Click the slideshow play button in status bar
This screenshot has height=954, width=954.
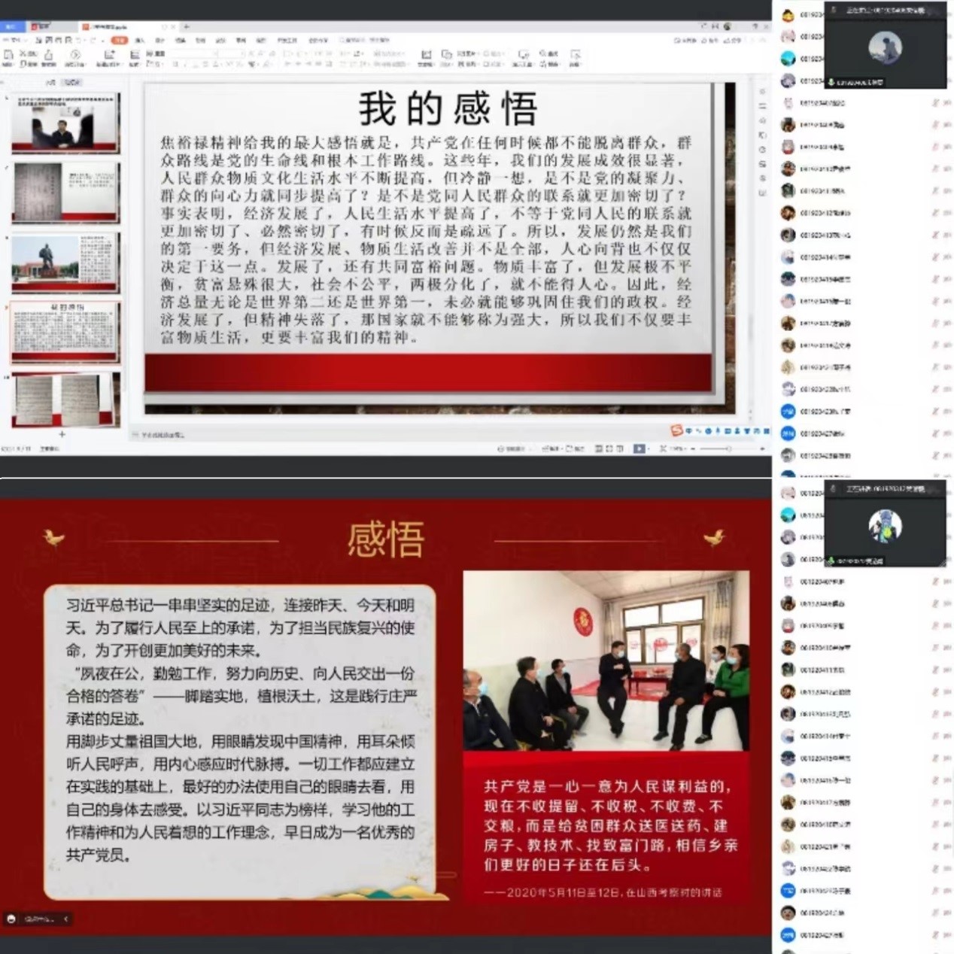(x=639, y=448)
